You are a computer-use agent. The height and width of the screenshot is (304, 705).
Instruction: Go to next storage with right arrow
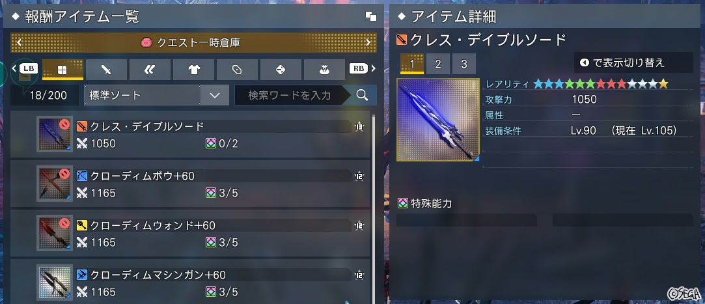[368, 43]
